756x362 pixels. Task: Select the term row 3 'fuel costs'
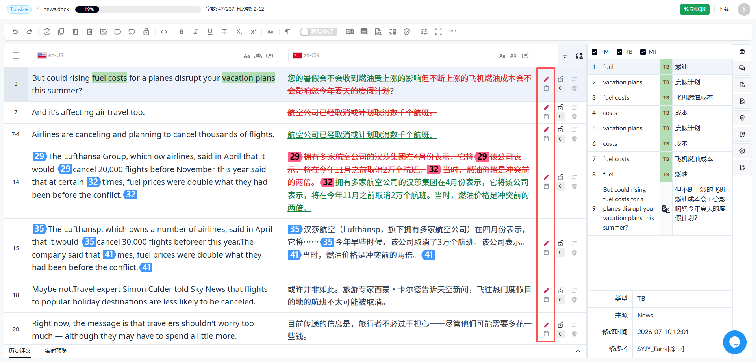click(x=660, y=98)
